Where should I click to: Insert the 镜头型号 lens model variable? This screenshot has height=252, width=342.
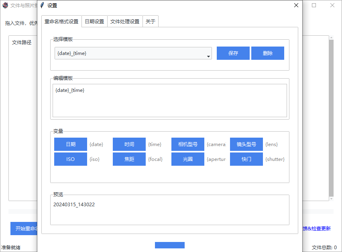(246, 144)
